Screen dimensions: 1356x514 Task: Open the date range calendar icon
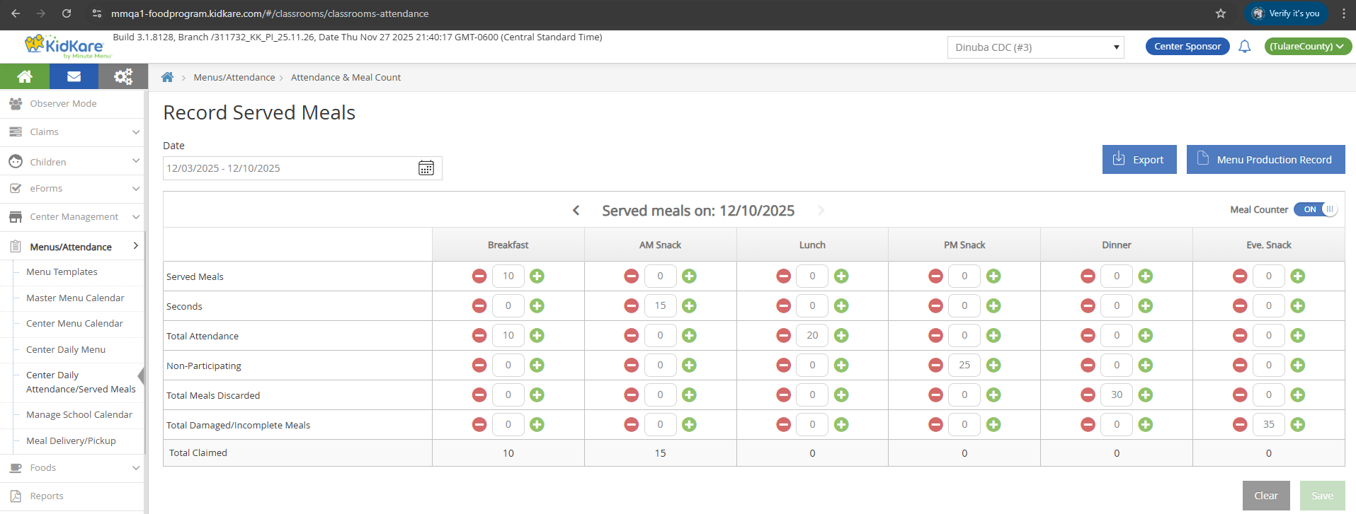pyautogui.click(x=426, y=168)
